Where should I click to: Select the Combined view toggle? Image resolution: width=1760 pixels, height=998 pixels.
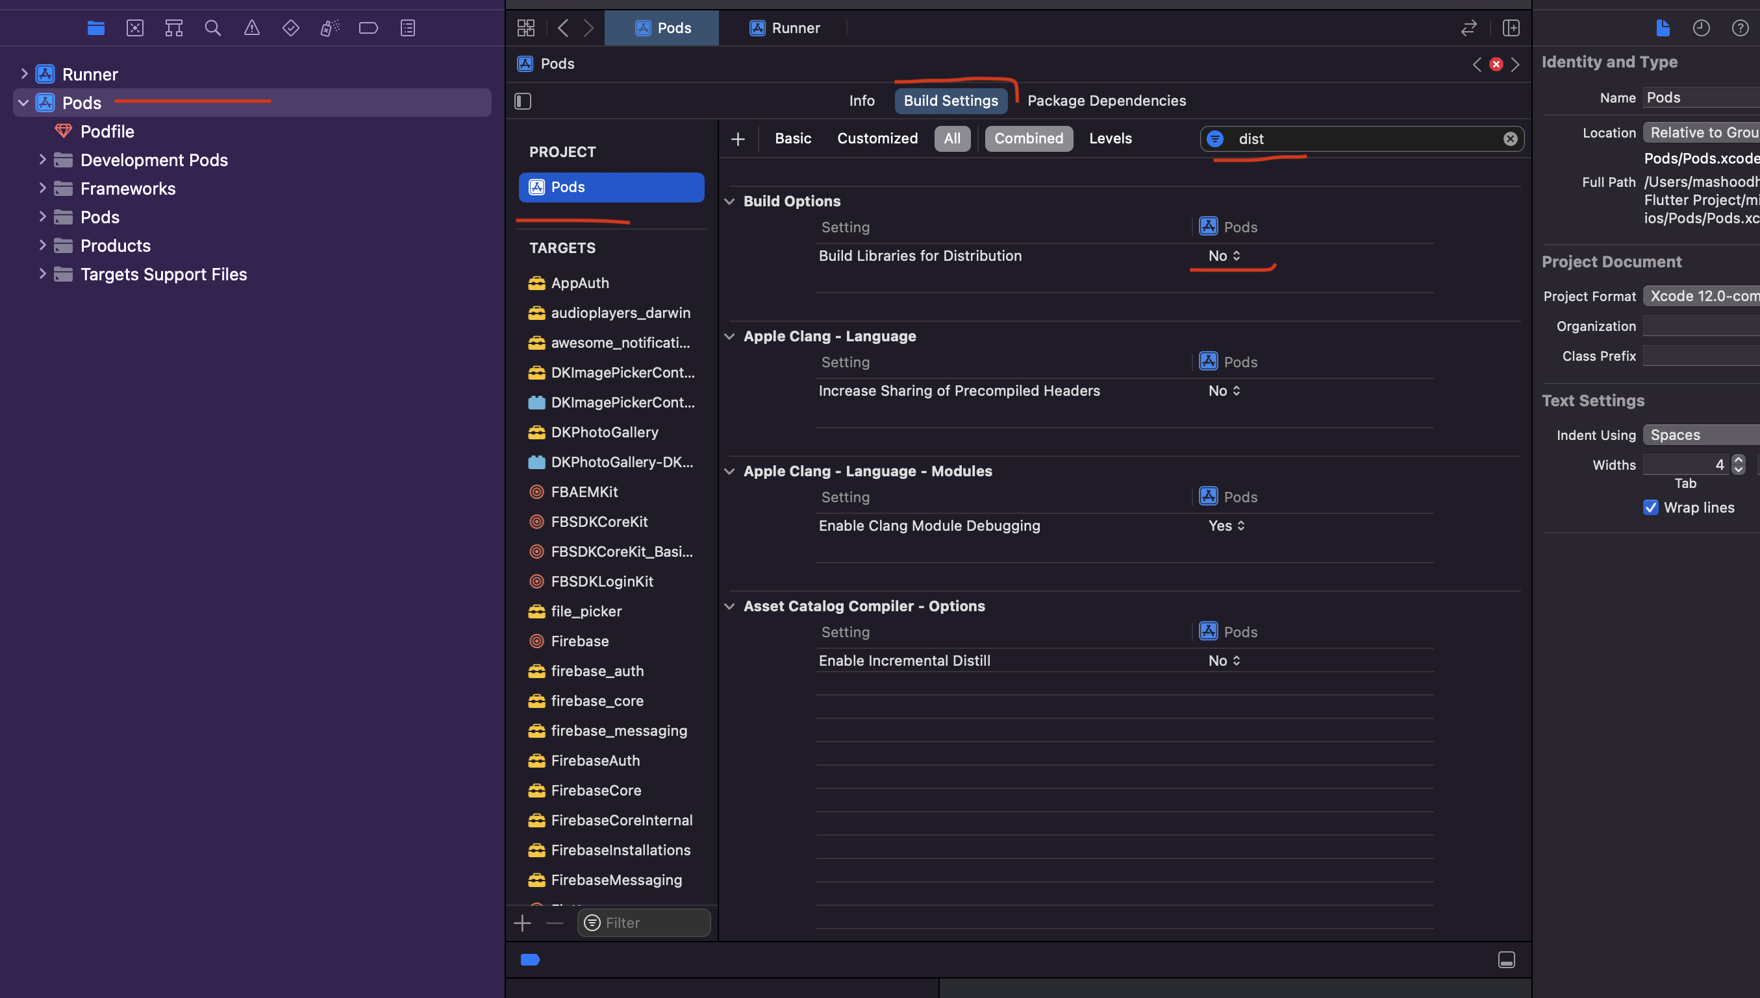(x=1029, y=138)
